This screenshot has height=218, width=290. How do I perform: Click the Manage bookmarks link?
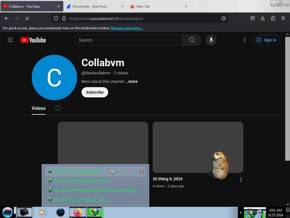(x=127, y=28)
